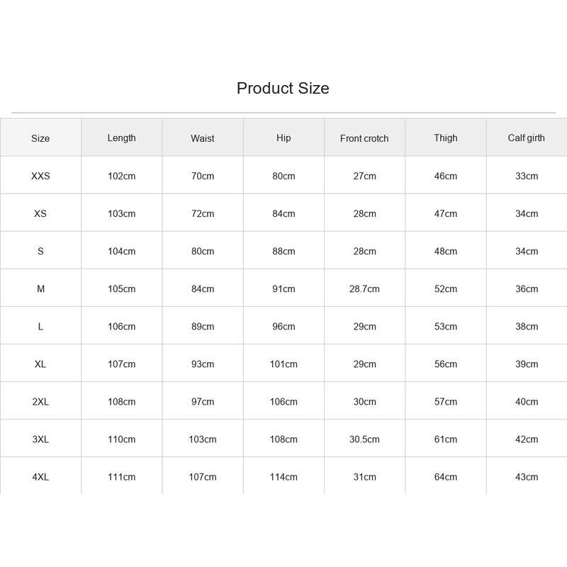Click the 4XL size row label
This screenshot has width=567, height=567.
(x=40, y=476)
